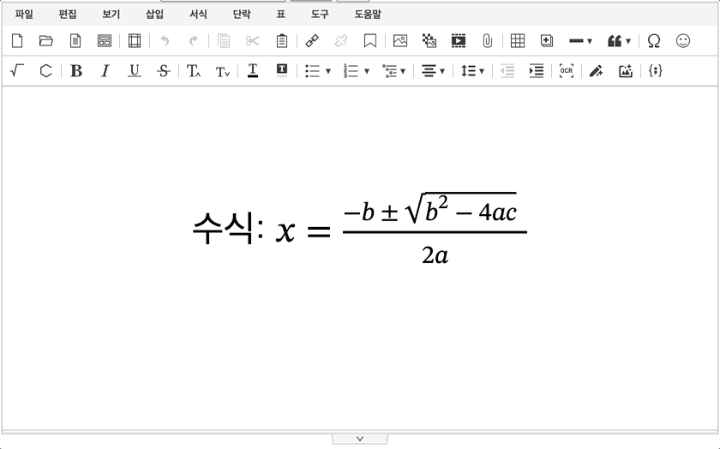Attach a file with paperclip icon
The width and height of the screenshot is (720, 449).
[487, 40]
